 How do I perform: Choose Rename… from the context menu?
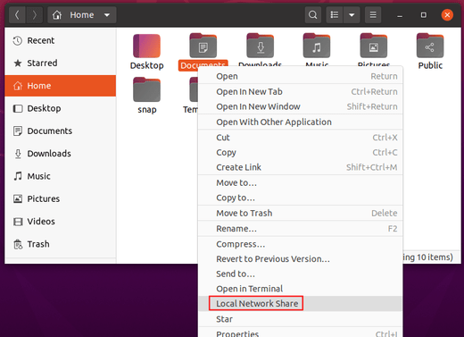[x=301, y=229]
